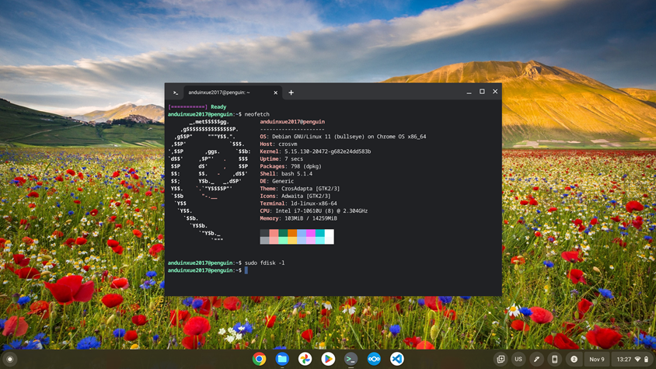Image resolution: width=656 pixels, height=369 pixels.
Task: Open Google Chrome from the shelf
Action: (260, 359)
